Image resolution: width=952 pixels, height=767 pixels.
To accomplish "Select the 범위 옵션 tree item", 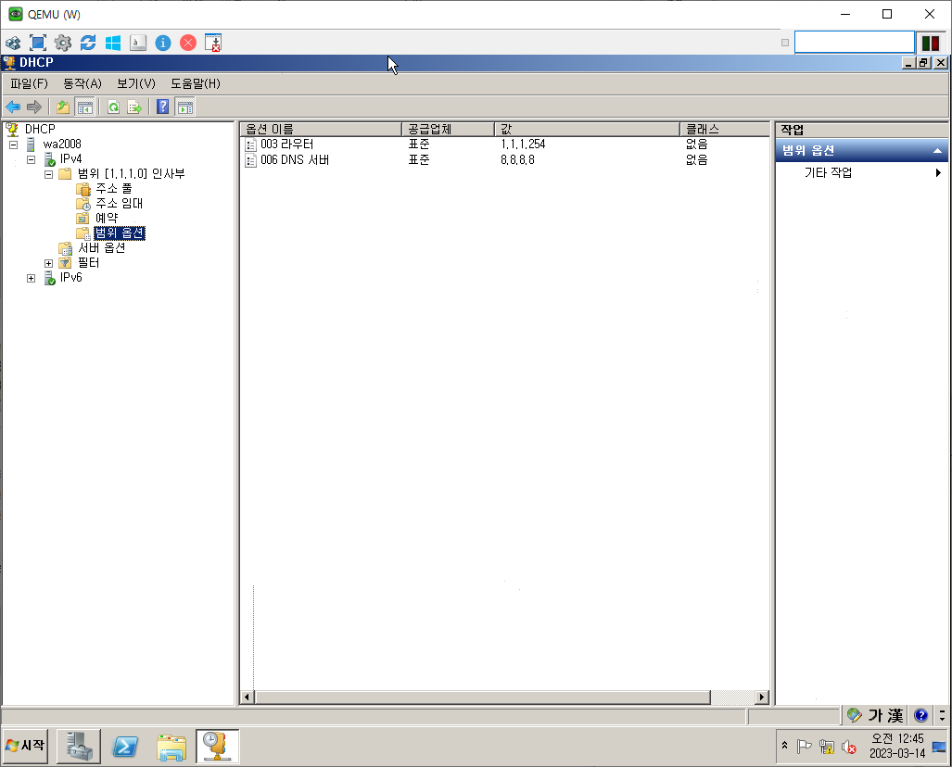I will pos(120,233).
